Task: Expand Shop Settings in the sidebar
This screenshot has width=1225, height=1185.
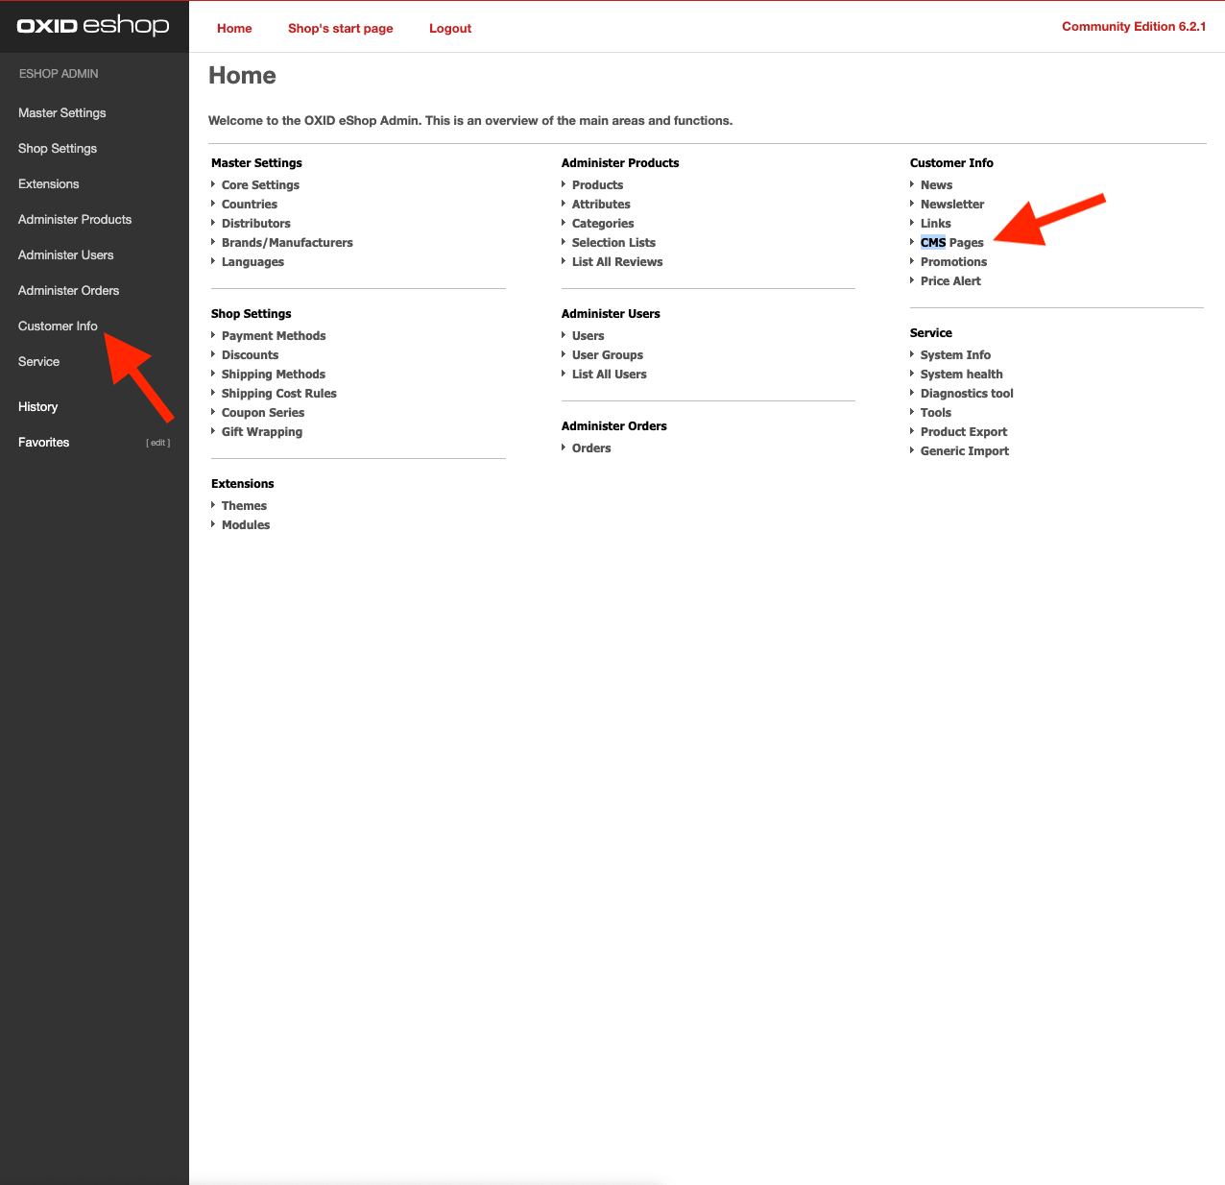Action: click(58, 148)
